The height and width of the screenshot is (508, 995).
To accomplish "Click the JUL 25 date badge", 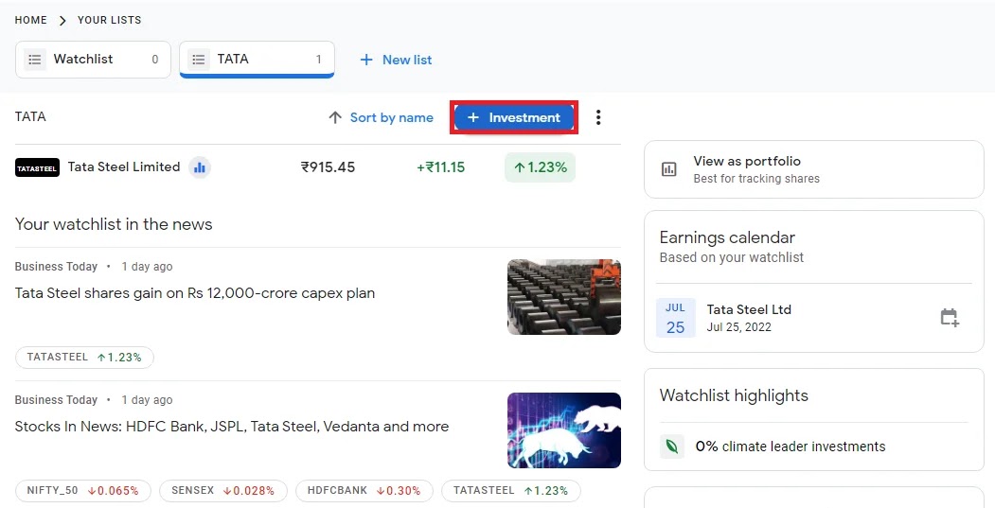I will [675, 318].
